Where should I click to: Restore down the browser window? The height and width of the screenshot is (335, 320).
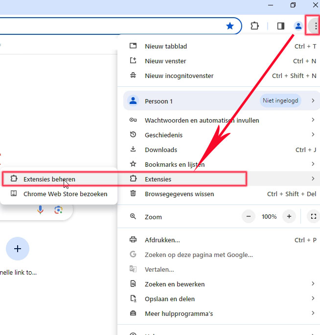point(293,5)
